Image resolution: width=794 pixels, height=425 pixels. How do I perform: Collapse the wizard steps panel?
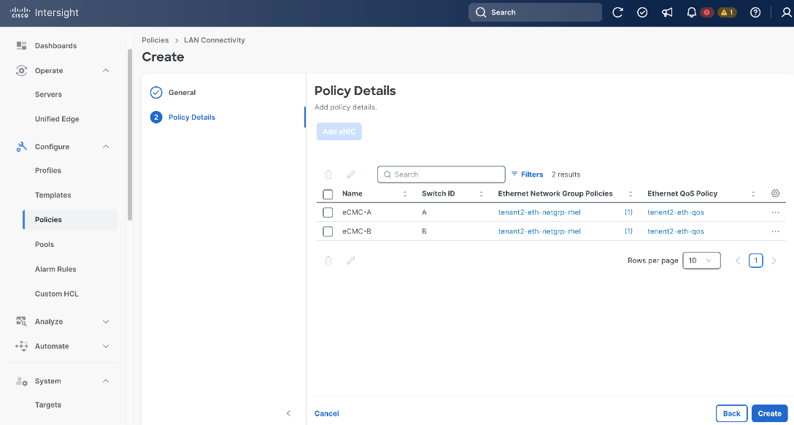289,413
